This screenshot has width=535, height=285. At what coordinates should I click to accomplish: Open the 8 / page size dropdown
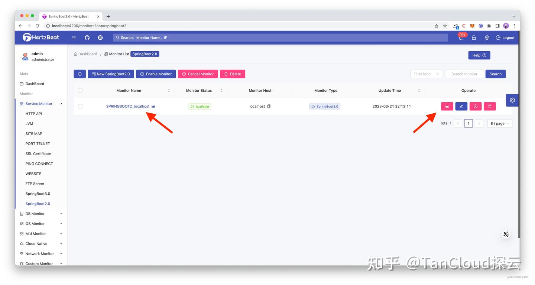[500, 123]
